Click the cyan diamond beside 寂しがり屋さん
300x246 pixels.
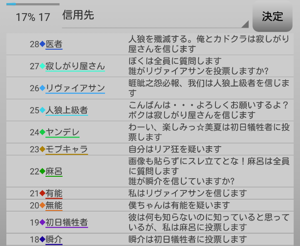point(42,66)
